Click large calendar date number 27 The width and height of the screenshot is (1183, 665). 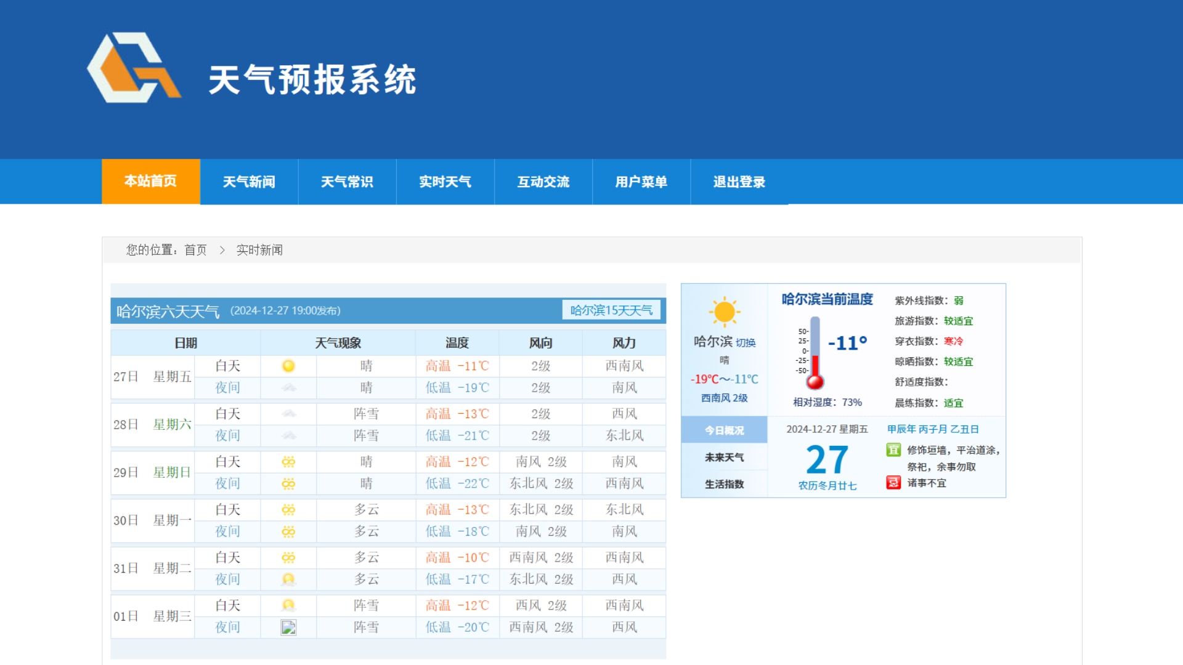(827, 460)
